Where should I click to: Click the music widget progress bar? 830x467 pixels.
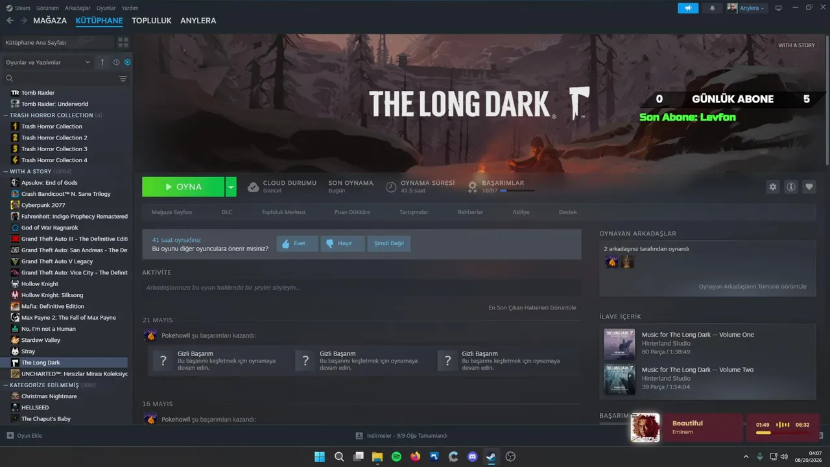(782, 433)
